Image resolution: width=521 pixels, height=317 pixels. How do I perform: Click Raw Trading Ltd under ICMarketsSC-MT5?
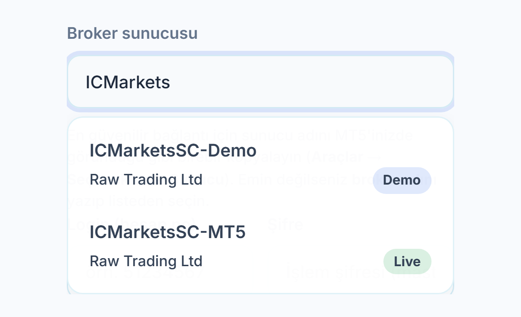point(146,261)
